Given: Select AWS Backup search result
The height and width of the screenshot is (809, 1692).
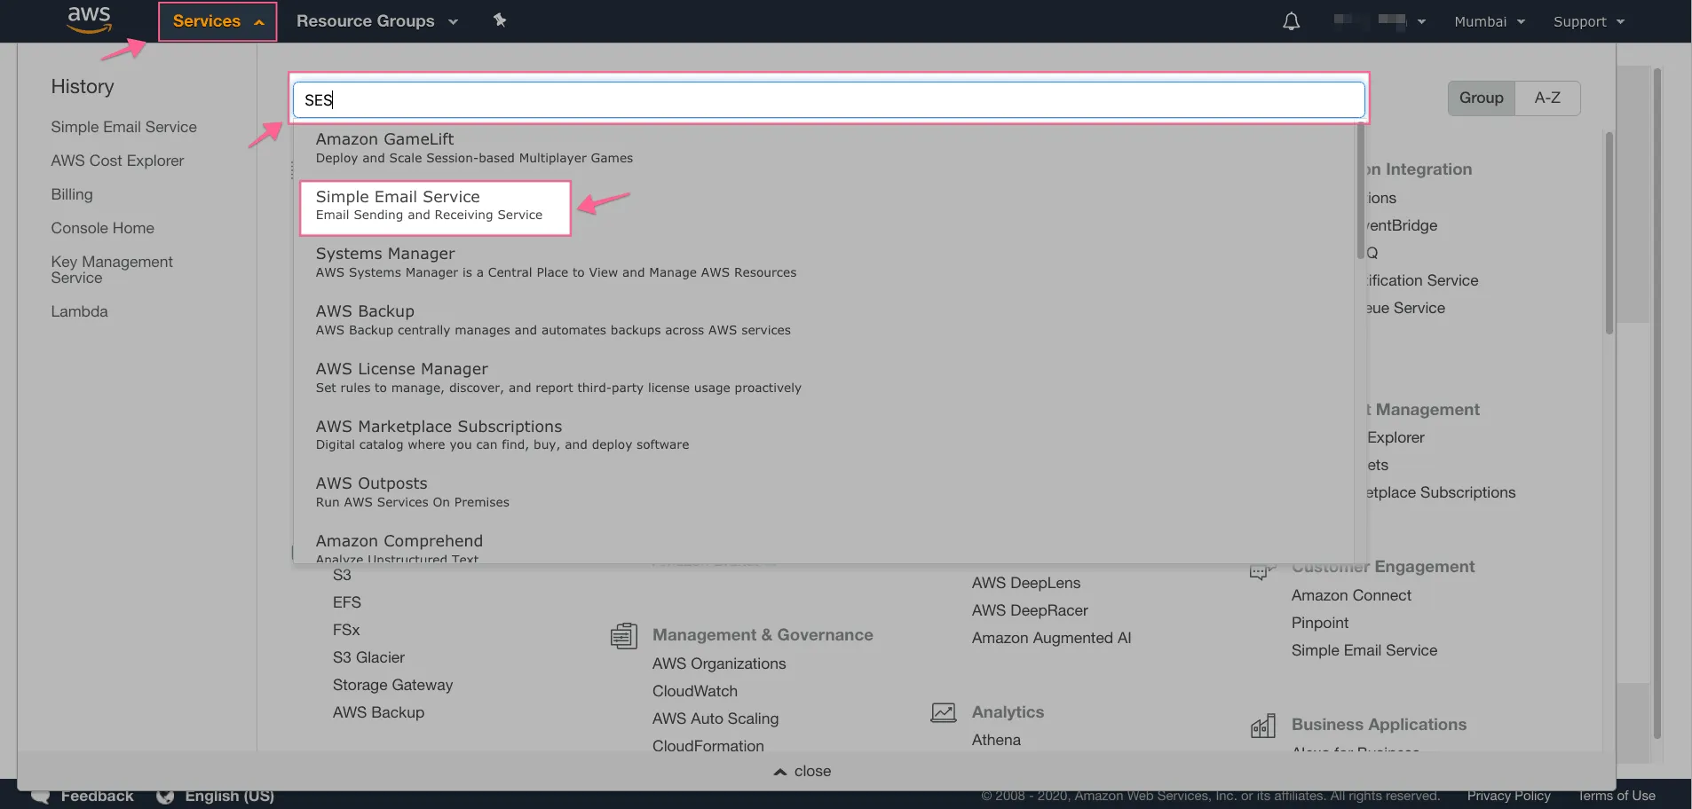Looking at the screenshot, I should click(x=553, y=320).
